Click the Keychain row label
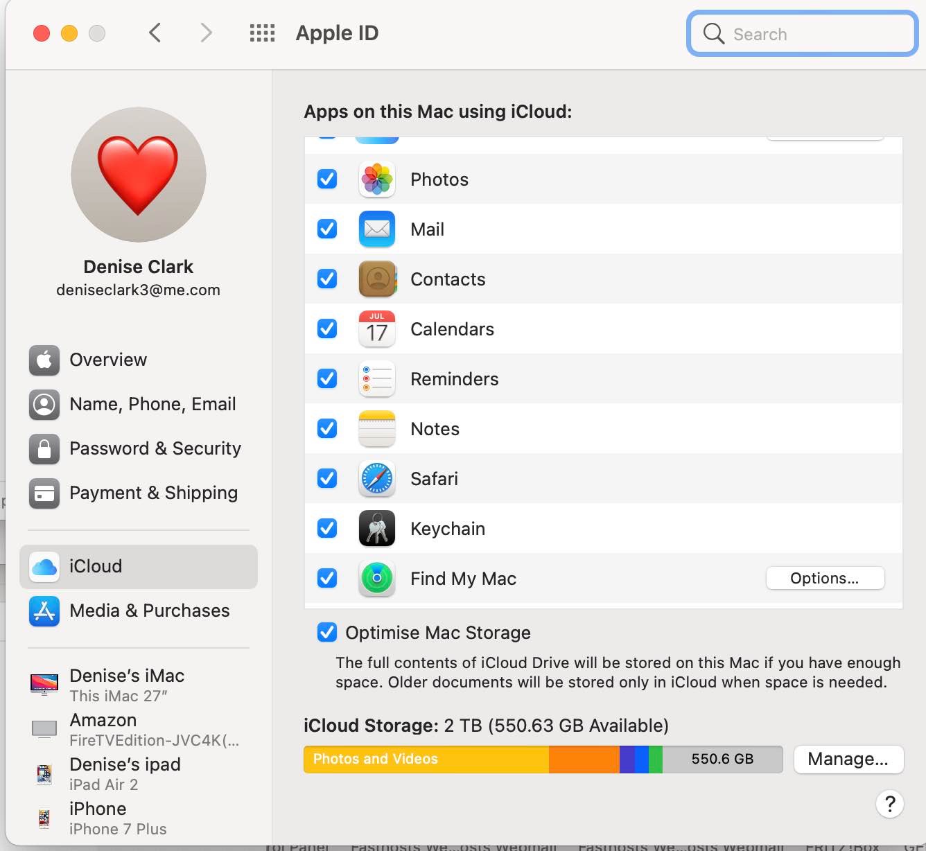 coord(448,529)
